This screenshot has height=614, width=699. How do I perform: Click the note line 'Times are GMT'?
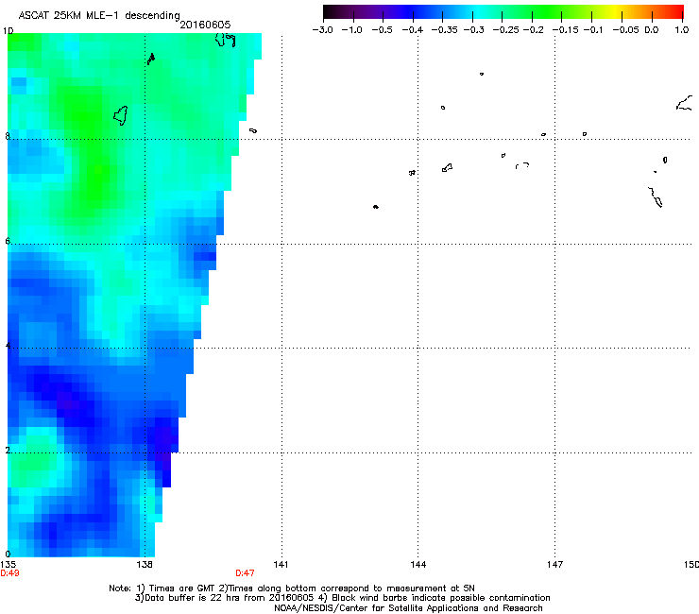pyautogui.click(x=183, y=588)
